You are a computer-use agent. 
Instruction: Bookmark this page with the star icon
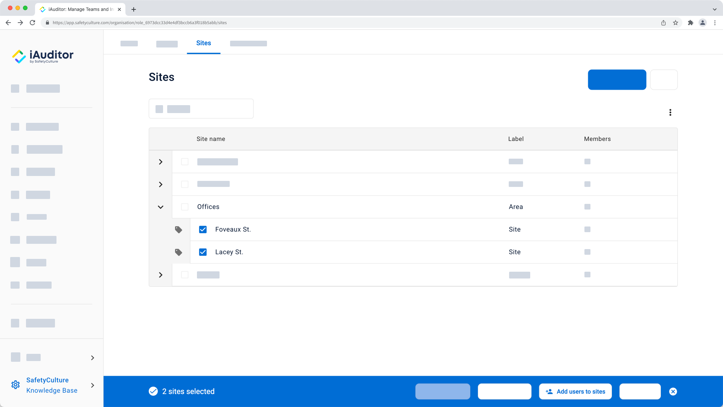pyautogui.click(x=676, y=23)
